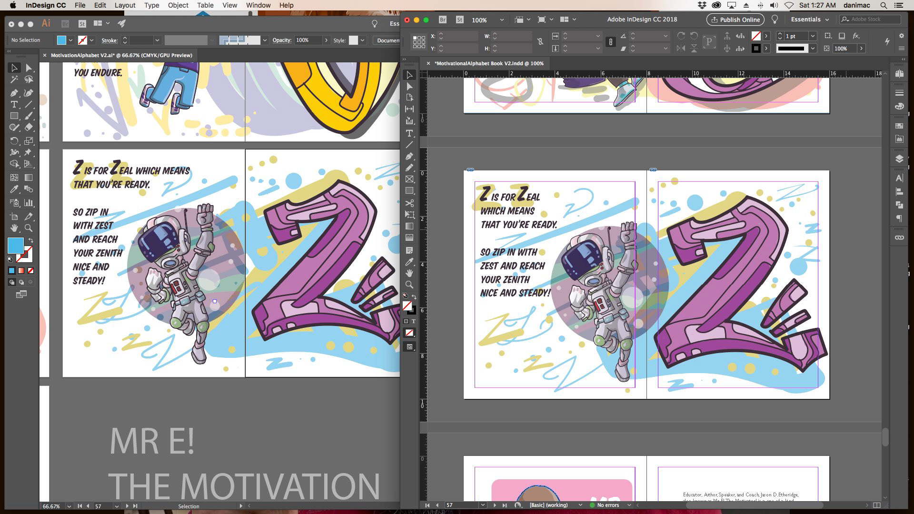Screen dimensions: 914x514
Task: Select InDesign's Page tool
Action: click(409, 98)
